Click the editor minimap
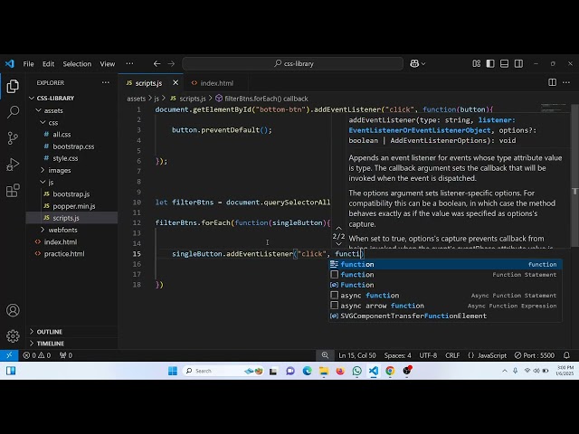The width and height of the screenshot is (579, 434). click(x=553, y=107)
